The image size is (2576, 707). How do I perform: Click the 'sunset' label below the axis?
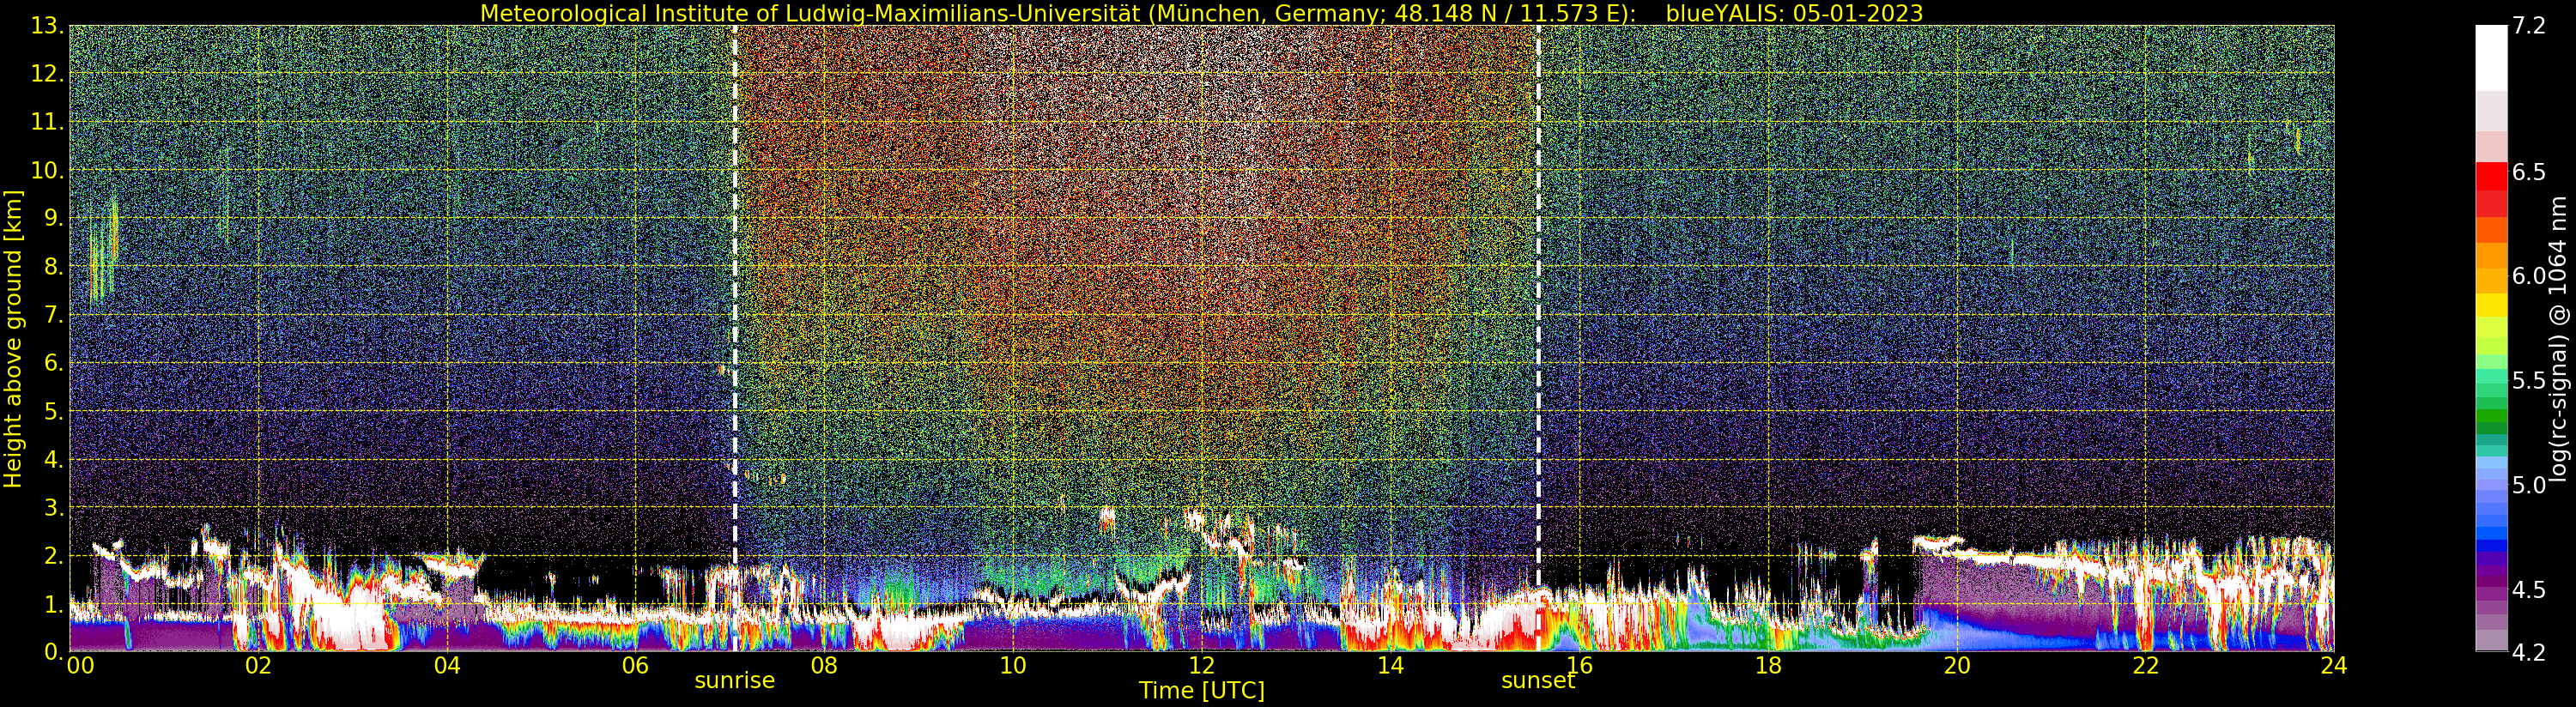(x=1538, y=681)
